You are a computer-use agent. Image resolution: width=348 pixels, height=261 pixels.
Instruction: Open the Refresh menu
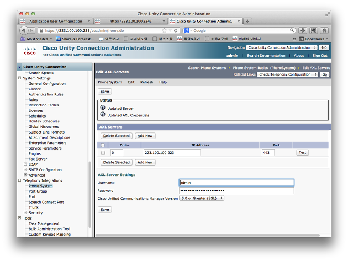point(147,82)
